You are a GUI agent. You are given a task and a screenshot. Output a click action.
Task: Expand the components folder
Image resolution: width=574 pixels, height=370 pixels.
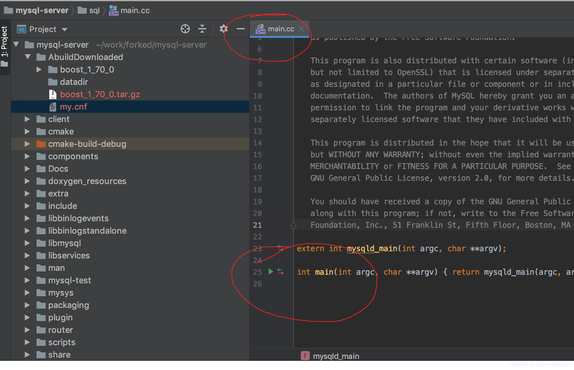coord(27,156)
